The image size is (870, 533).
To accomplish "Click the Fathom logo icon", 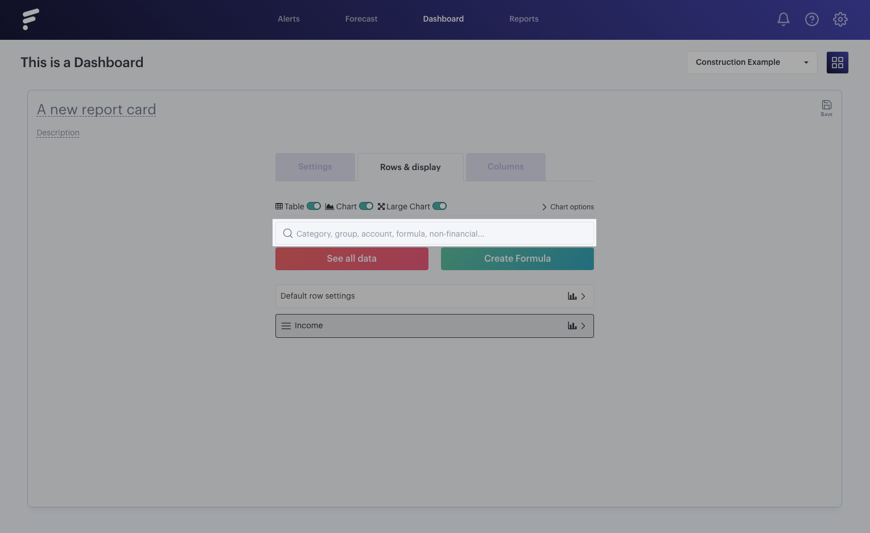I will (31, 19).
